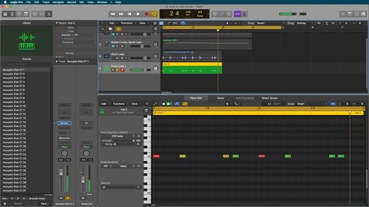Viewport: 369px width, 207px height.
Task: Open the Note Pads button
Action: point(350,14)
